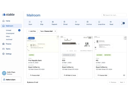
Task: Click Finance Mail team button on IRS card
Action: [102, 75]
